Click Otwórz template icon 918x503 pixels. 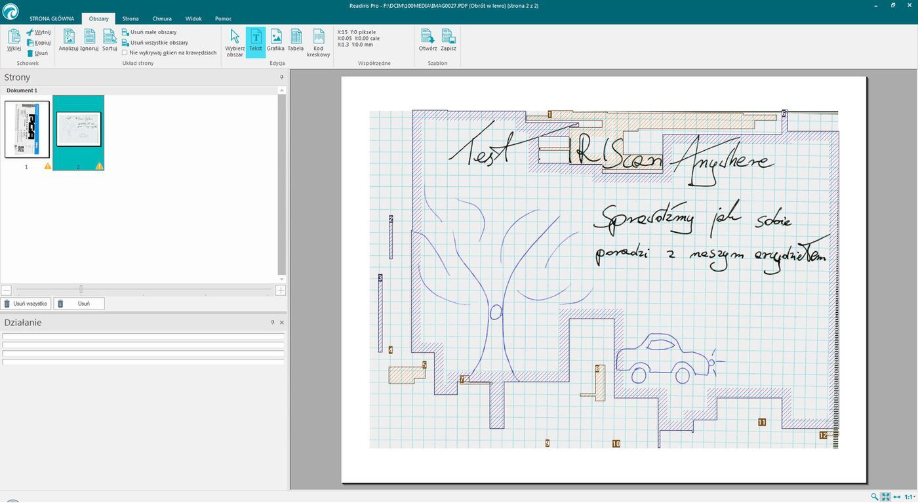coord(428,40)
